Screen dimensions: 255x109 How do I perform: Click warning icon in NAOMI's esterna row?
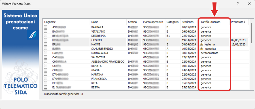[202, 44]
